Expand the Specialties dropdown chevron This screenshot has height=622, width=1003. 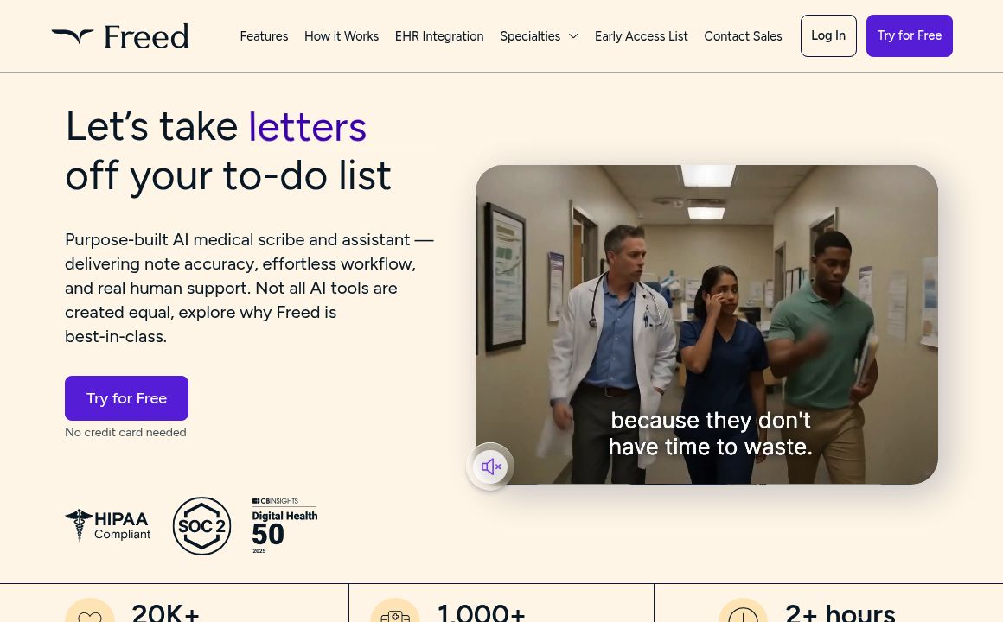[573, 36]
